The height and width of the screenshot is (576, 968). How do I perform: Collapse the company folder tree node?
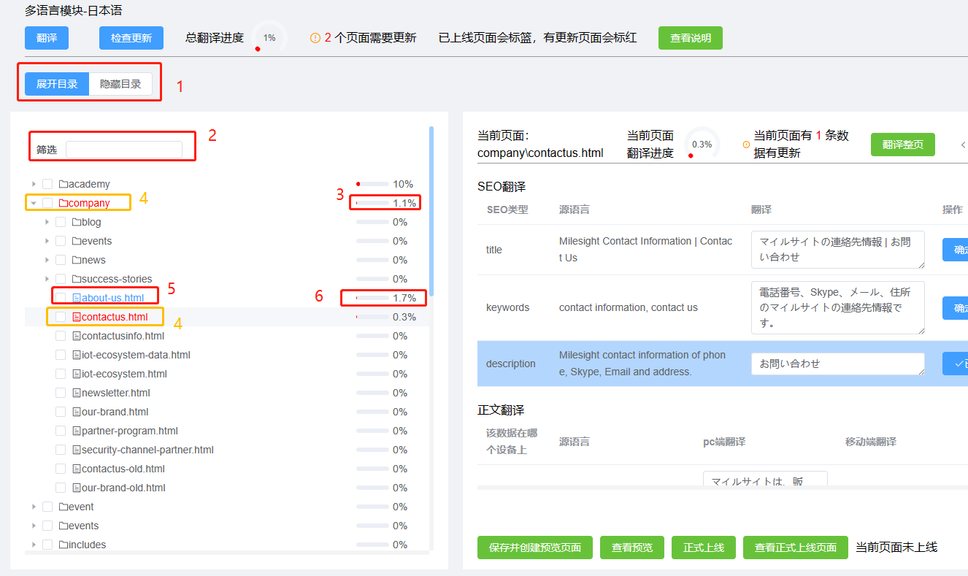pos(34,203)
